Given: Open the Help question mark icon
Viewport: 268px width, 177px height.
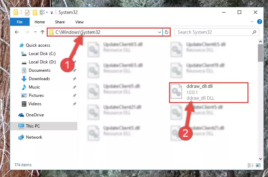Looking at the screenshot, I should click(259, 22).
